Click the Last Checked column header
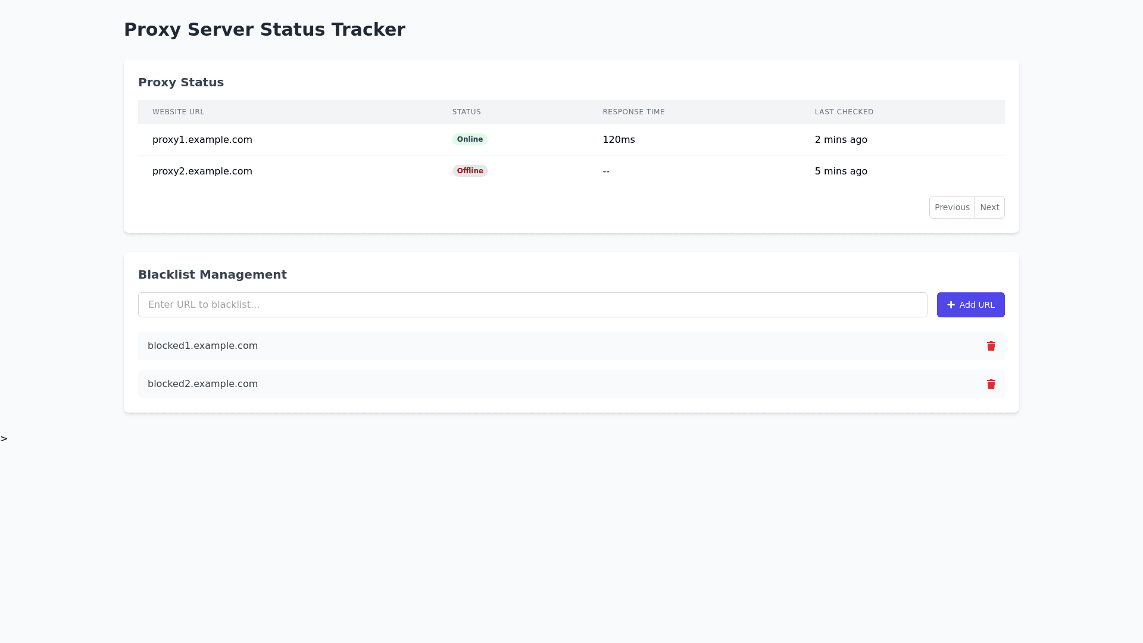This screenshot has width=1143, height=643. (x=844, y=112)
